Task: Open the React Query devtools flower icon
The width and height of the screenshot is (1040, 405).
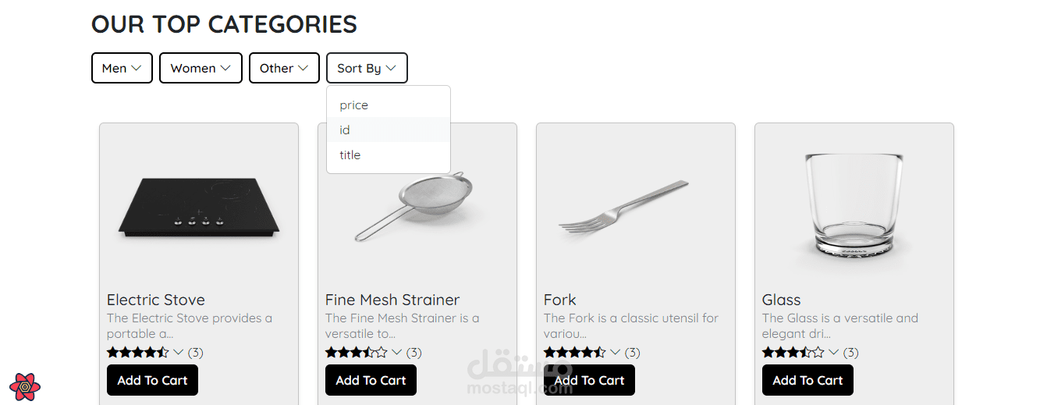Action: [x=25, y=386]
